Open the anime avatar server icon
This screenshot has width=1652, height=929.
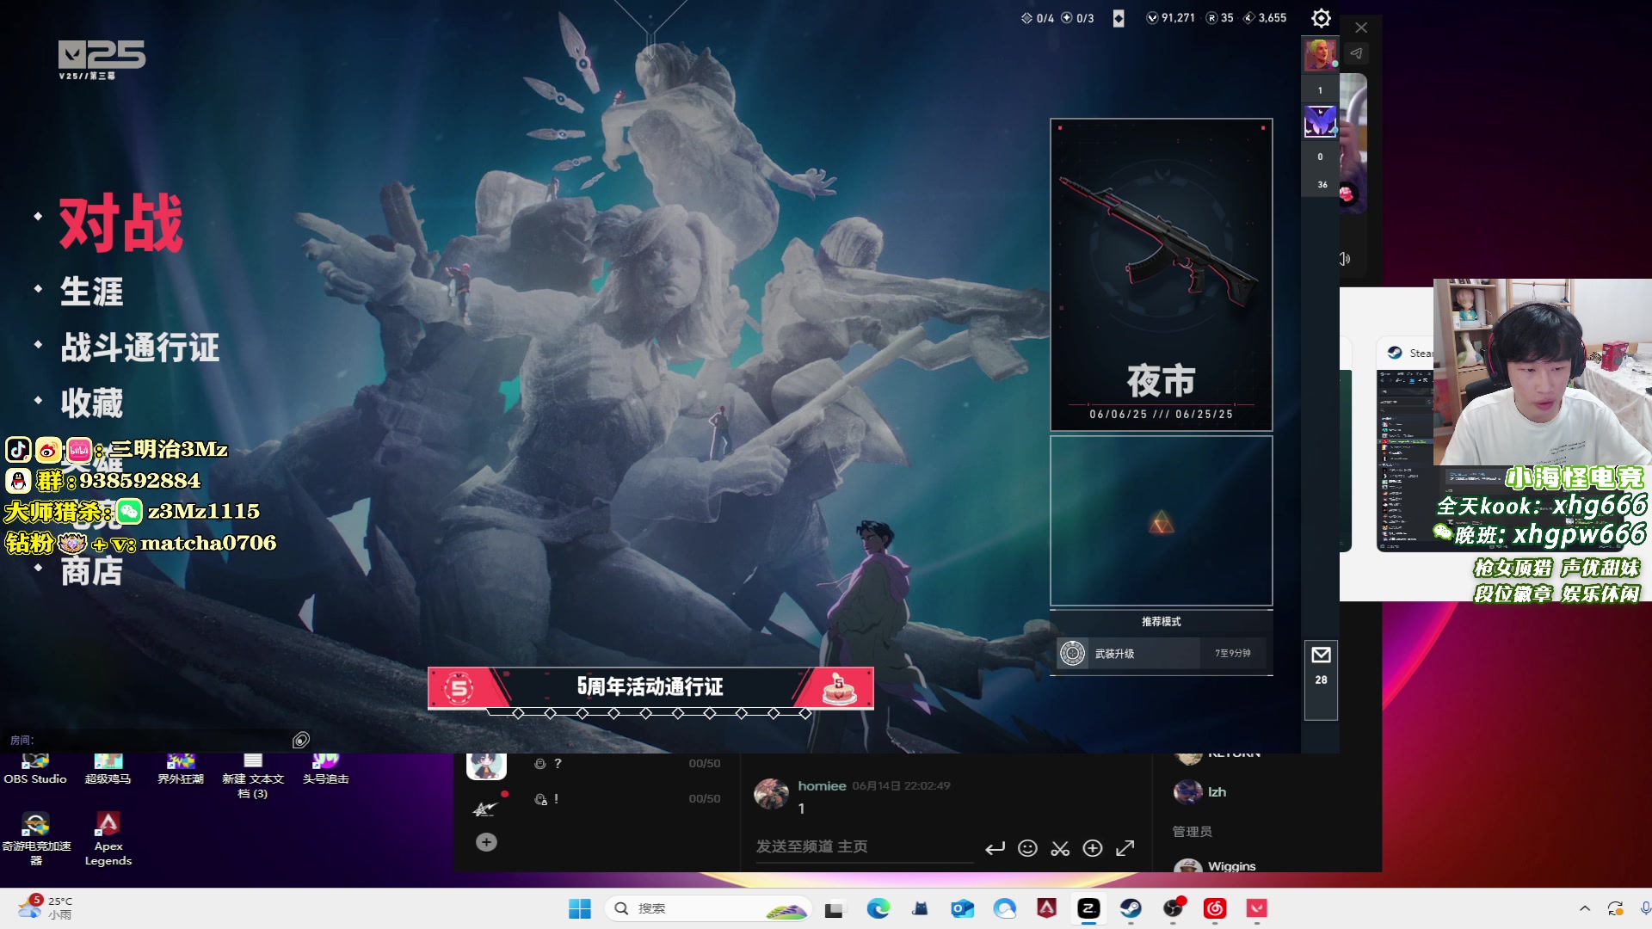click(486, 765)
